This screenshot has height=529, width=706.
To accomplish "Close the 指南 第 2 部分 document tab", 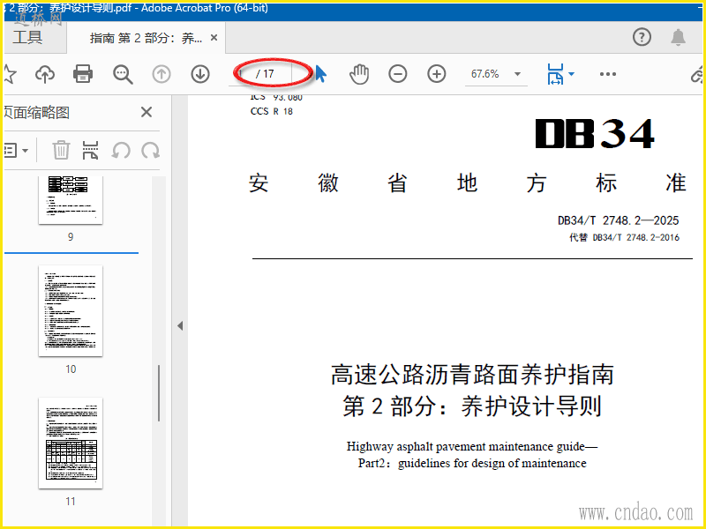I will (x=214, y=38).
